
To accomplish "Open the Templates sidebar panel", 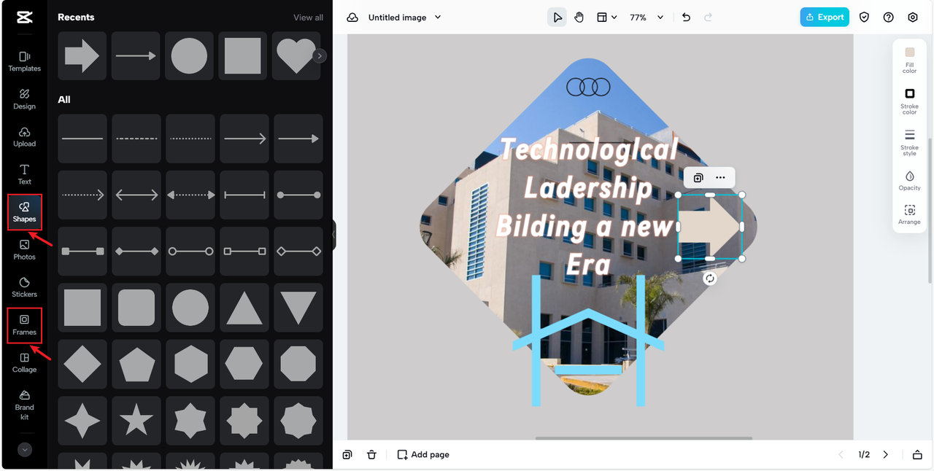I will (x=24, y=61).
